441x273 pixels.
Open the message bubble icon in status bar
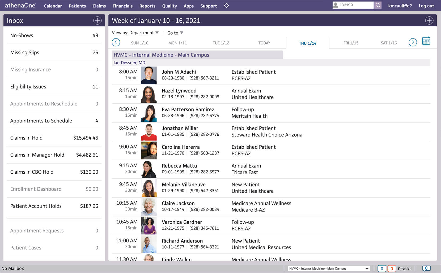426,268
